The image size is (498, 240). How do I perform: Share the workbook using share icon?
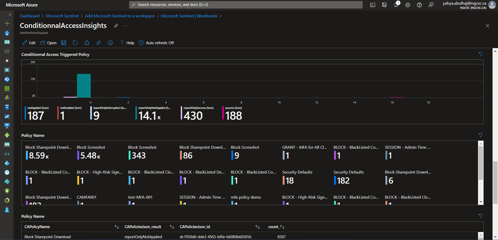coord(87,43)
